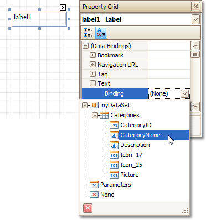Image resolution: width=206 pixels, height=220 pixels.
Task: Open the Binding value dropdown arrow
Action: 184,93
